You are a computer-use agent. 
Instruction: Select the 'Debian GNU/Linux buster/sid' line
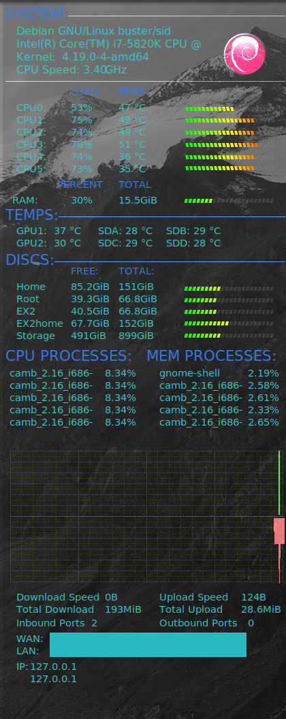pos(93,31)
